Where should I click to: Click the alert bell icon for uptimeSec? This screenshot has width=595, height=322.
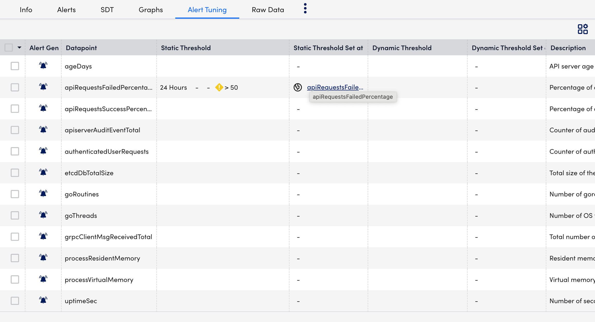42,301
